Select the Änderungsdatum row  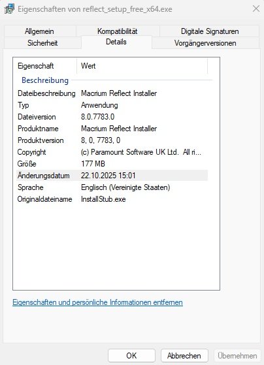point(112,176)
